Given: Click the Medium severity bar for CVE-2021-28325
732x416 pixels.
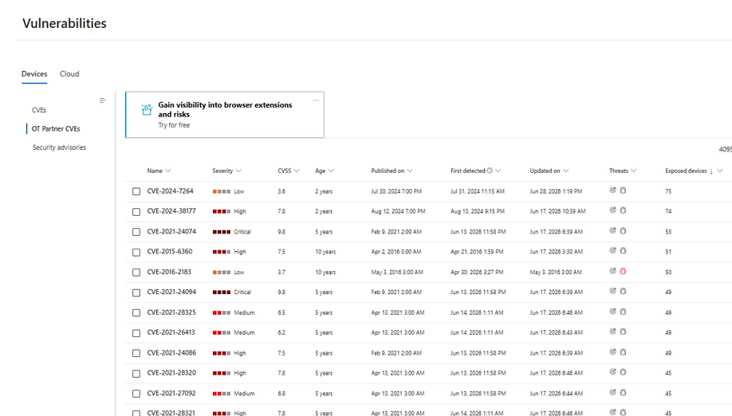Looking at the screenshot, I should pos(222,313).
